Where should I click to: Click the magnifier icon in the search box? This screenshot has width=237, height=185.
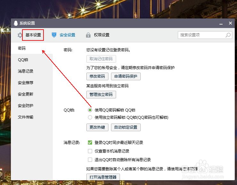228,35
